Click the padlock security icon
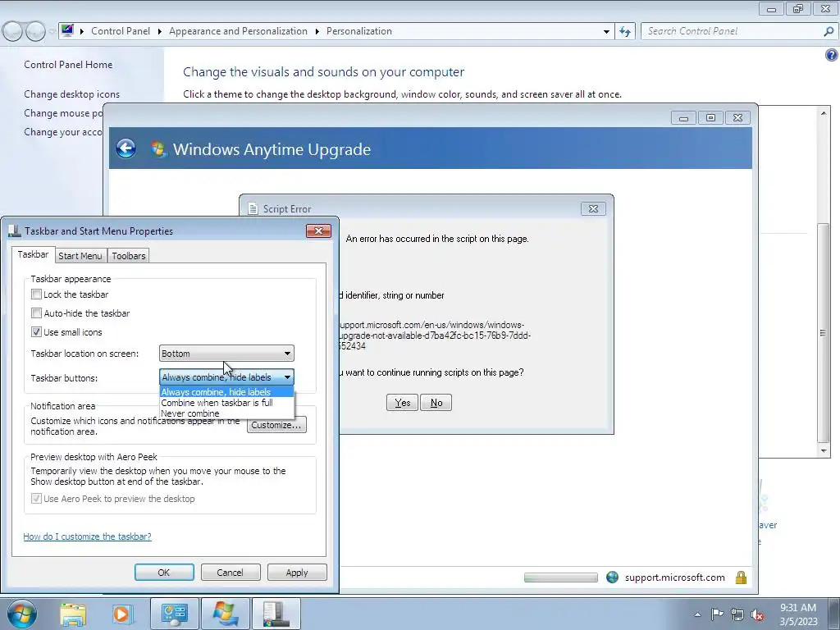 tap(741, 577)
